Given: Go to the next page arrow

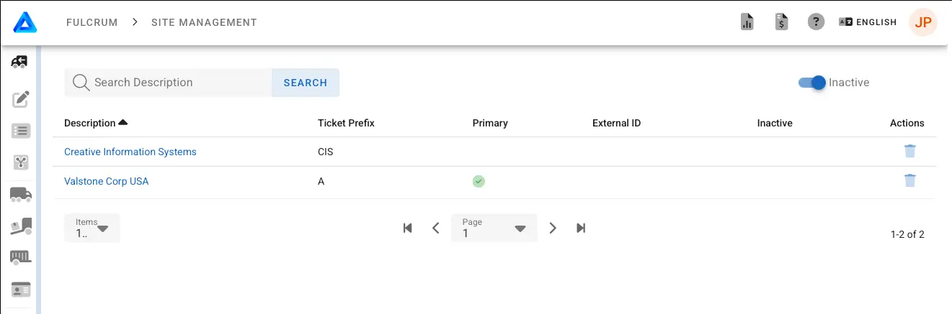Looking at the screenshot, I should click(553, 228).
